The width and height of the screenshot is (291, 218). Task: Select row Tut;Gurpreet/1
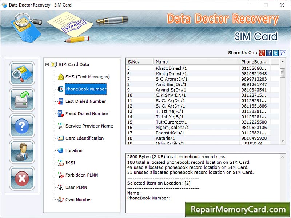pos(203,122)
